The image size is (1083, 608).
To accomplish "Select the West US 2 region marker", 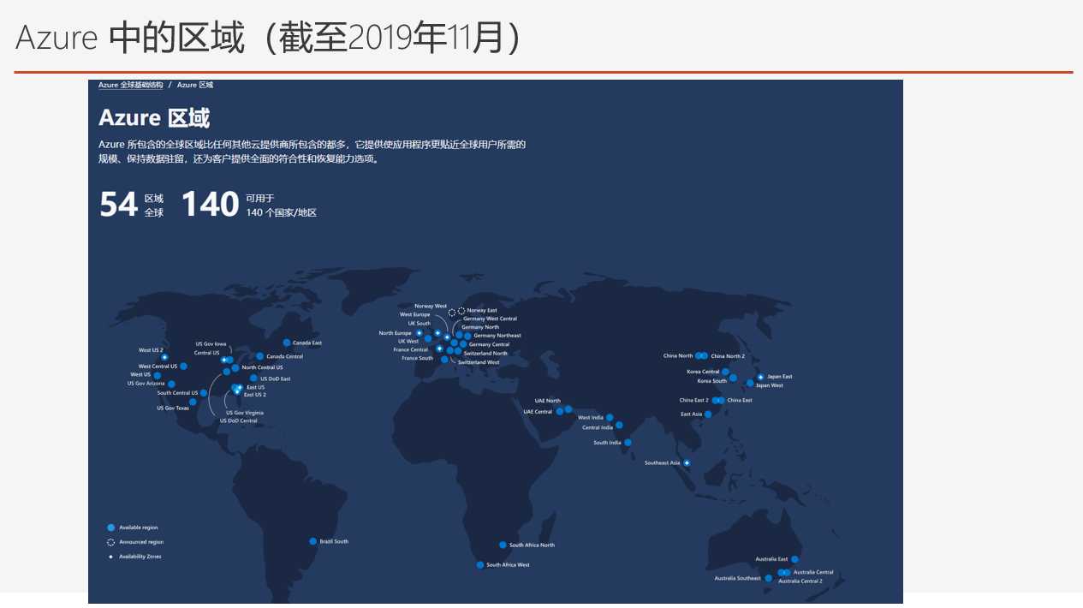I will (x=165, y=357).
